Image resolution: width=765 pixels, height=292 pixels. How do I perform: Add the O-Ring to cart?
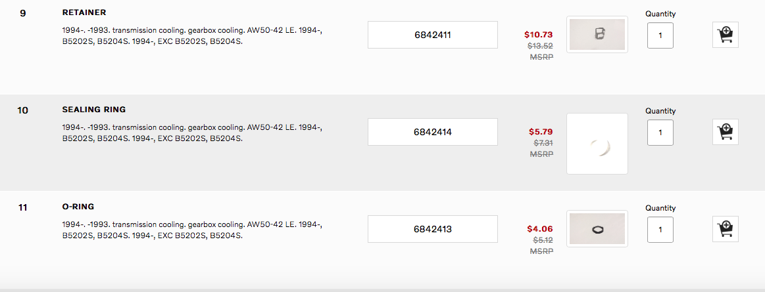coord(726,229)
